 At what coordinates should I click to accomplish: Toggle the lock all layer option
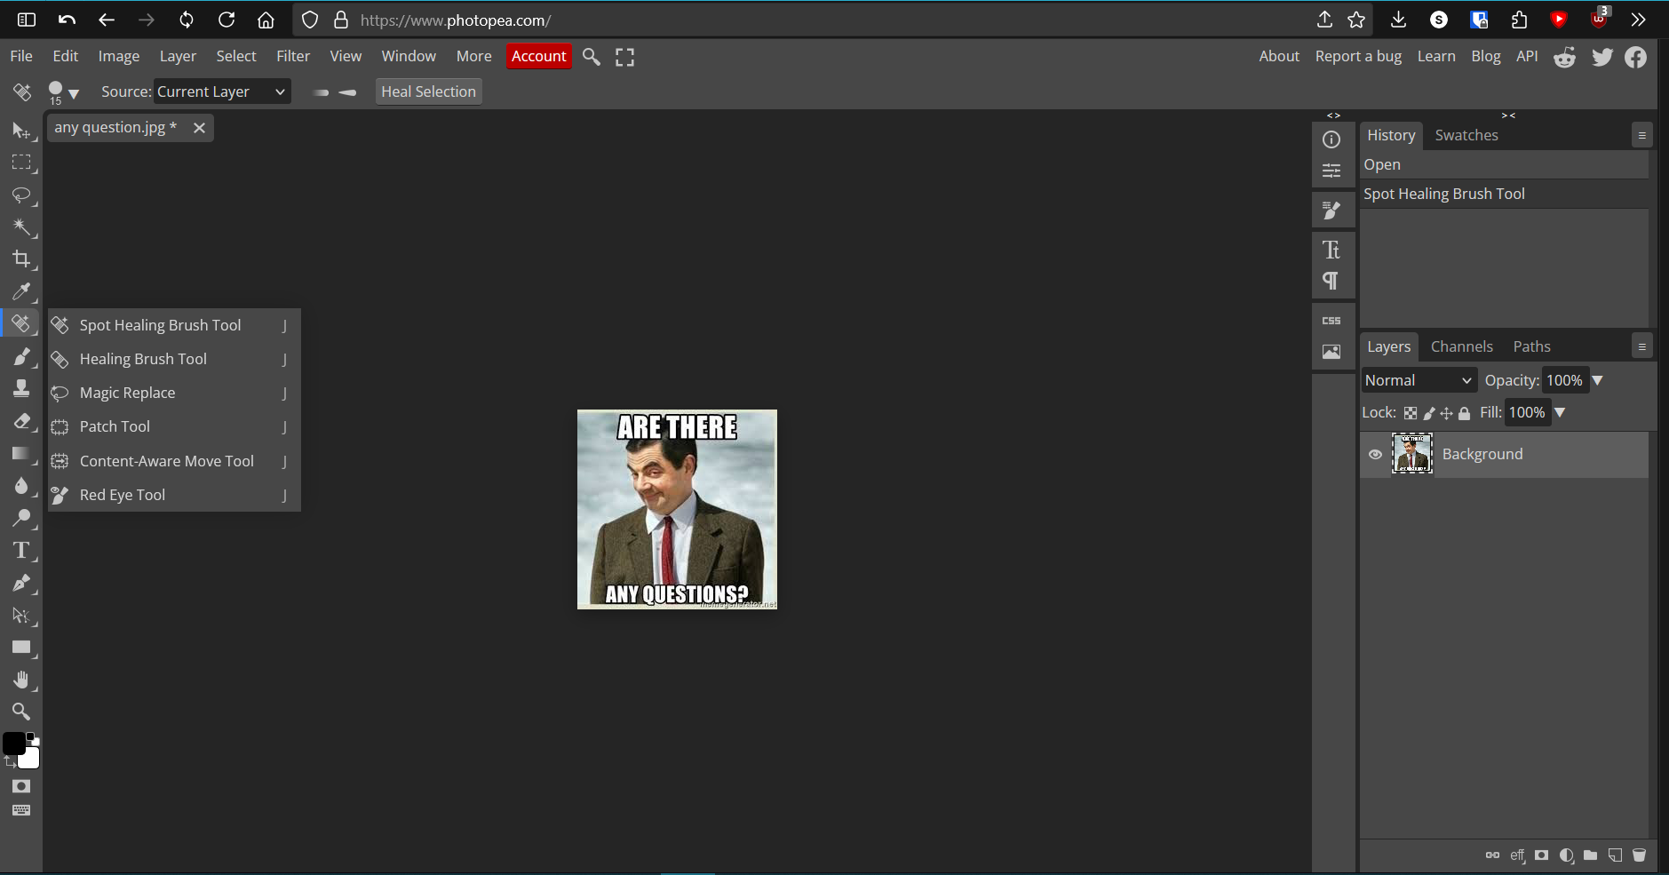pyautogui.click(x=1465, y=413)
